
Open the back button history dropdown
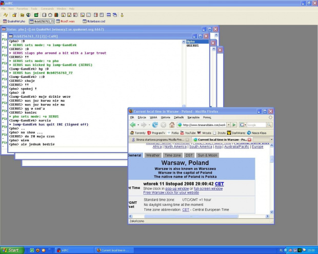tap(138, 124)
